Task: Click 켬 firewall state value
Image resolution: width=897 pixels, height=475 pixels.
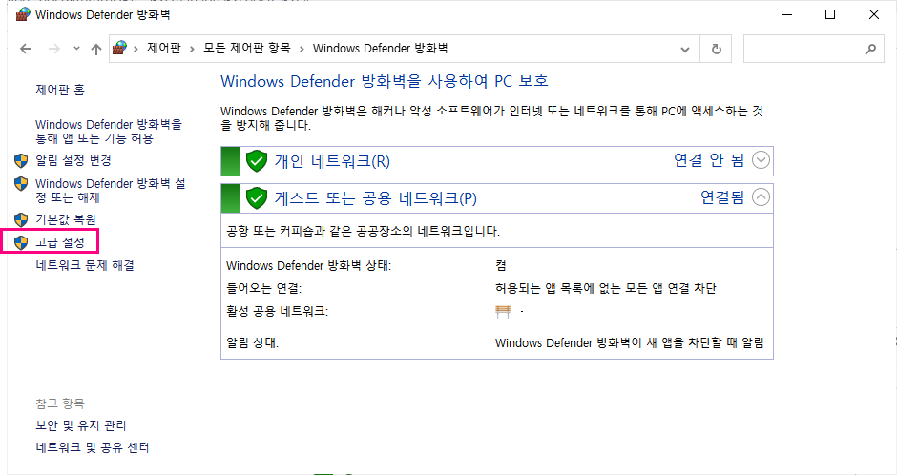Action: click(501, 265)
